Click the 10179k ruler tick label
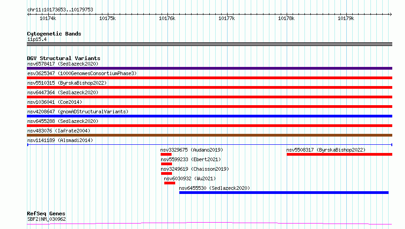Viewport: 405px width, 229px height. 346,18
